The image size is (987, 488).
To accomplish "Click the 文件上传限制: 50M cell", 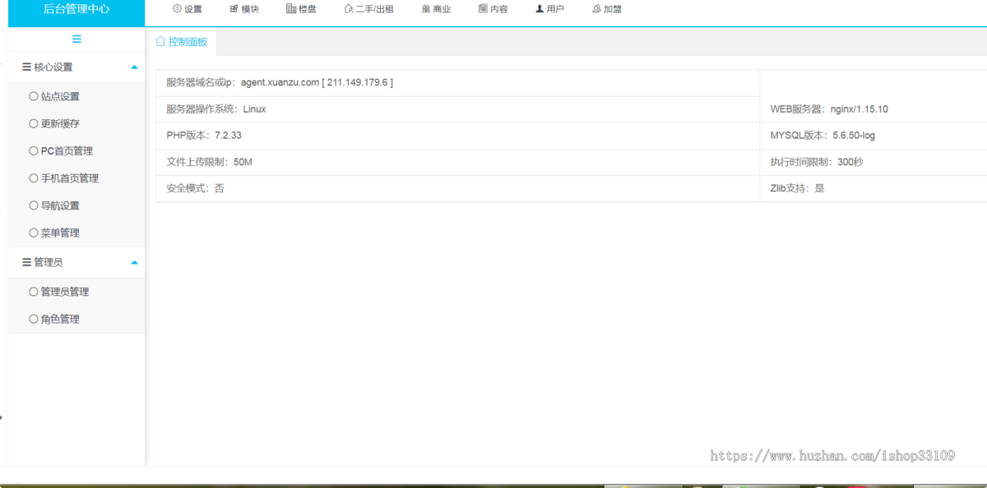I will (x=458, y=162).
